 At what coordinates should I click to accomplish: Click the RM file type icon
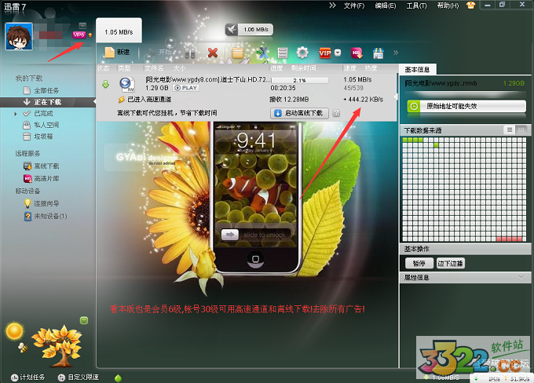click(127, 85)
